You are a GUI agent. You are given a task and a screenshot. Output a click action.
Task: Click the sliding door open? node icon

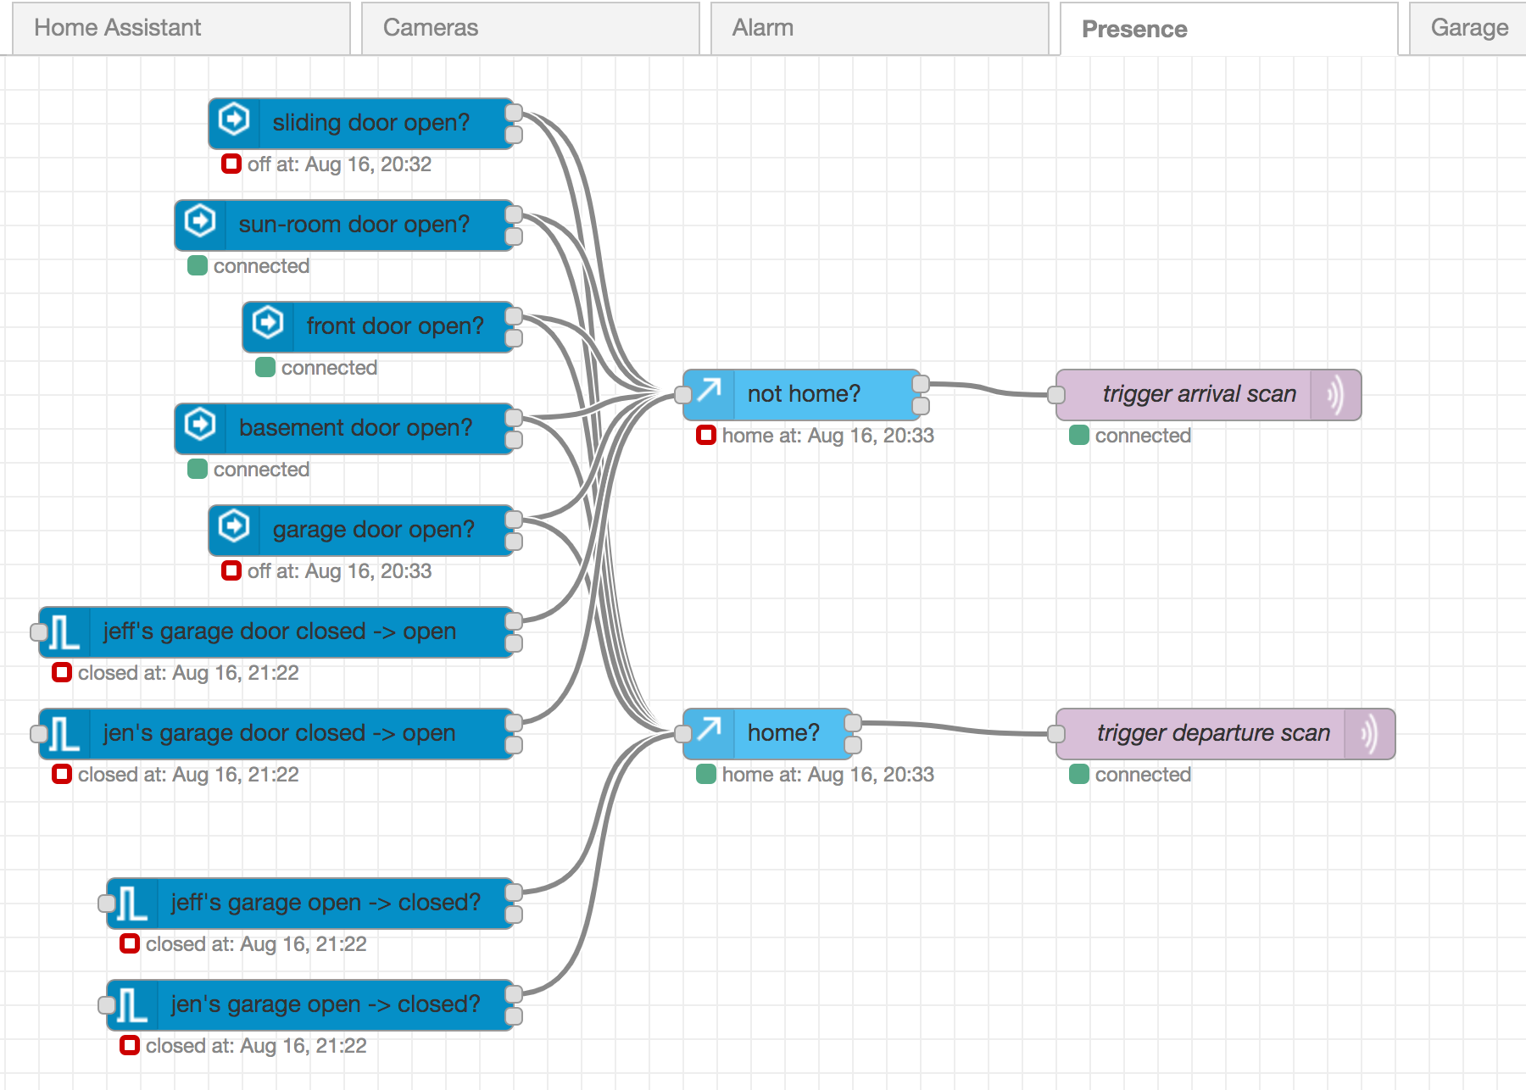pyautogui.click(x=234, y=120)
